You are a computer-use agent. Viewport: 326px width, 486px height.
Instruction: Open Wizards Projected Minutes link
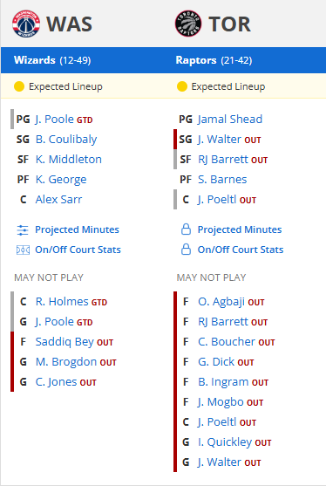click(77, 229)
